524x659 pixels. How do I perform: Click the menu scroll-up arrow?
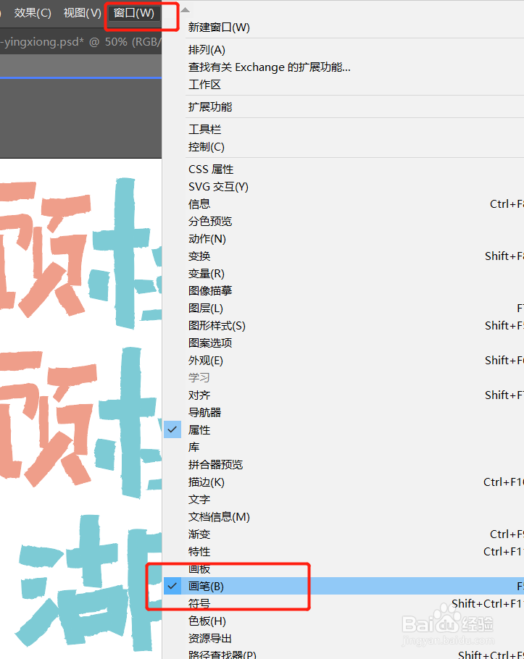(x=185, y=9)
